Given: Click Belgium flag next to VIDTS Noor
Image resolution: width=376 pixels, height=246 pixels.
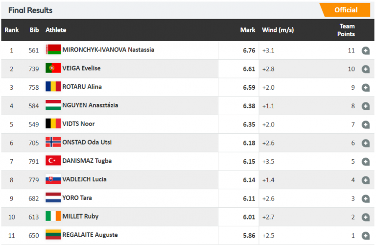Looking at the screenshot, I should [x=53, y=124].
